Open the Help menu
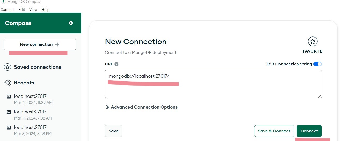 tap(45, 10)
